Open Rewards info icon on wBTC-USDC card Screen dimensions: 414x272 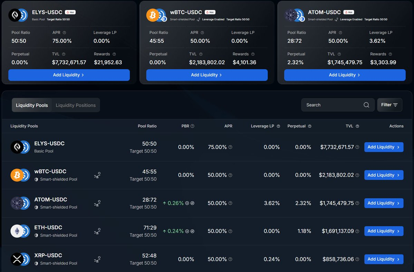click(x=253, y=54)
